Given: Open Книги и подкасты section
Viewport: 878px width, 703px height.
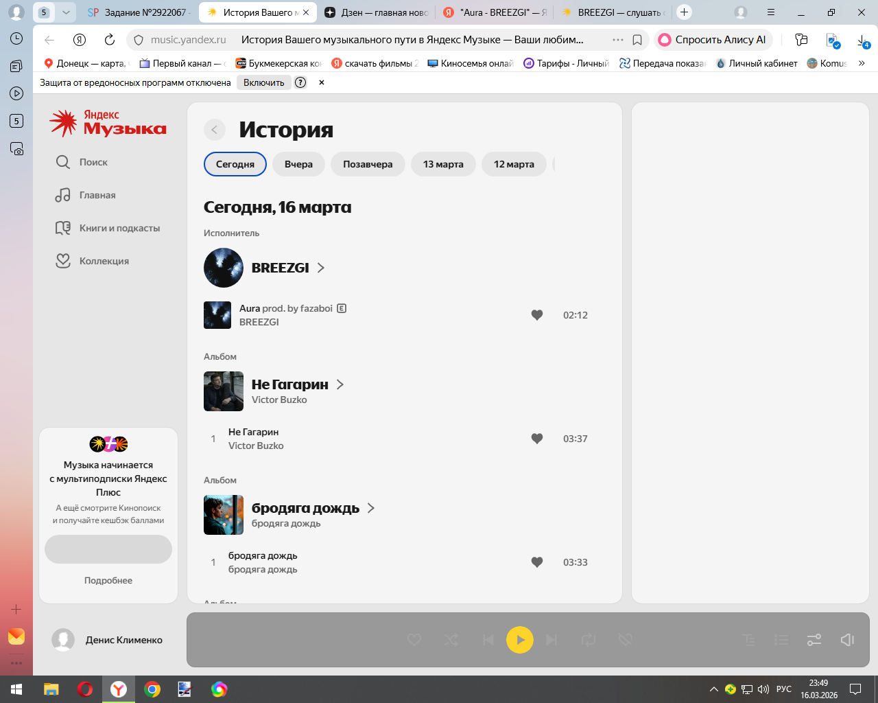Looking at the screenshot, I should [108, 228].
